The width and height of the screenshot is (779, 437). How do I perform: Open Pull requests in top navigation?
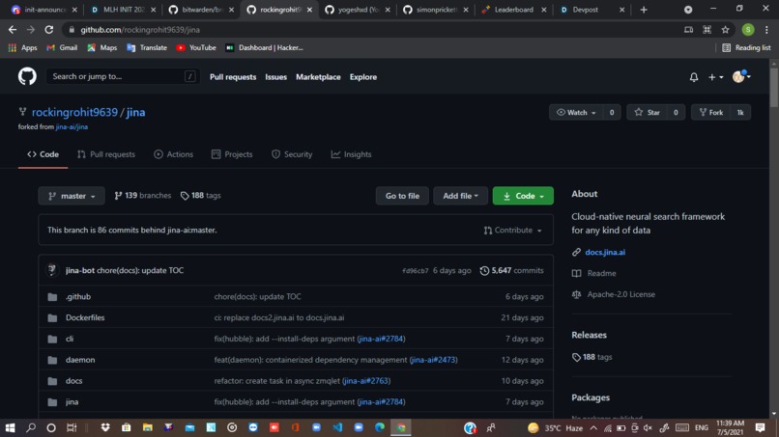click(233, 77)
